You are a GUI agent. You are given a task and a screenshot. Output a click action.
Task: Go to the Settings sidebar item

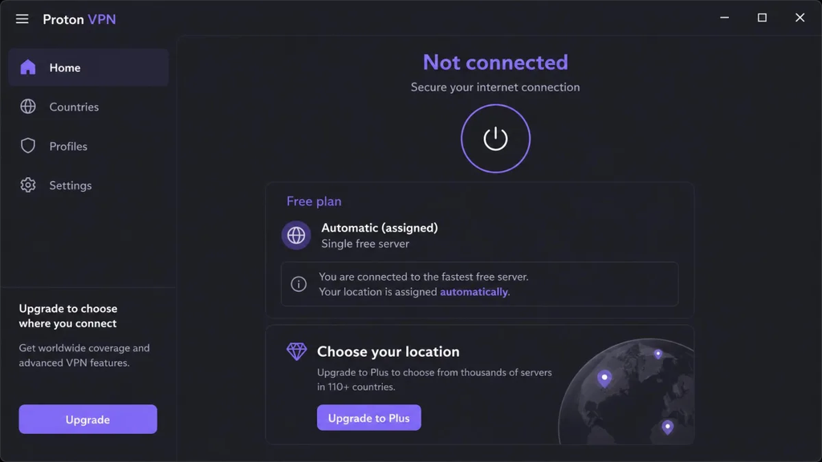88,185
